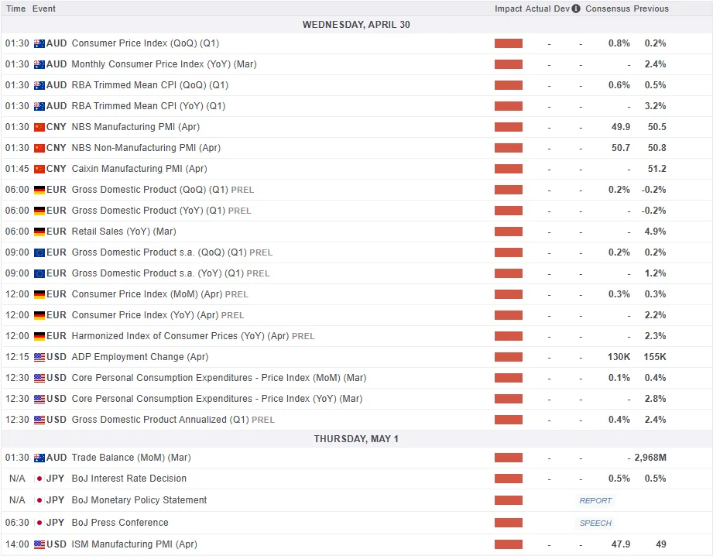The height and width of the screenshot is (556, 713).
Task: Click the German flag beside Harmonized Index of Consumer Prices
Action: pyautogui.click(x=39, y=337)
